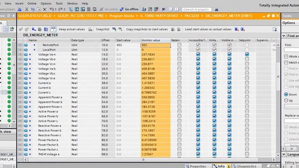Click the Stop CPU icon

(x=156, y=9)
